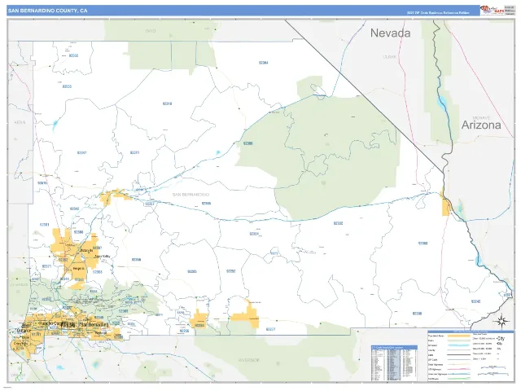The height and width of the screenshot is (391, 521).
Task: Click the 'MOHAVE' county label
Action: pos(481,117)
